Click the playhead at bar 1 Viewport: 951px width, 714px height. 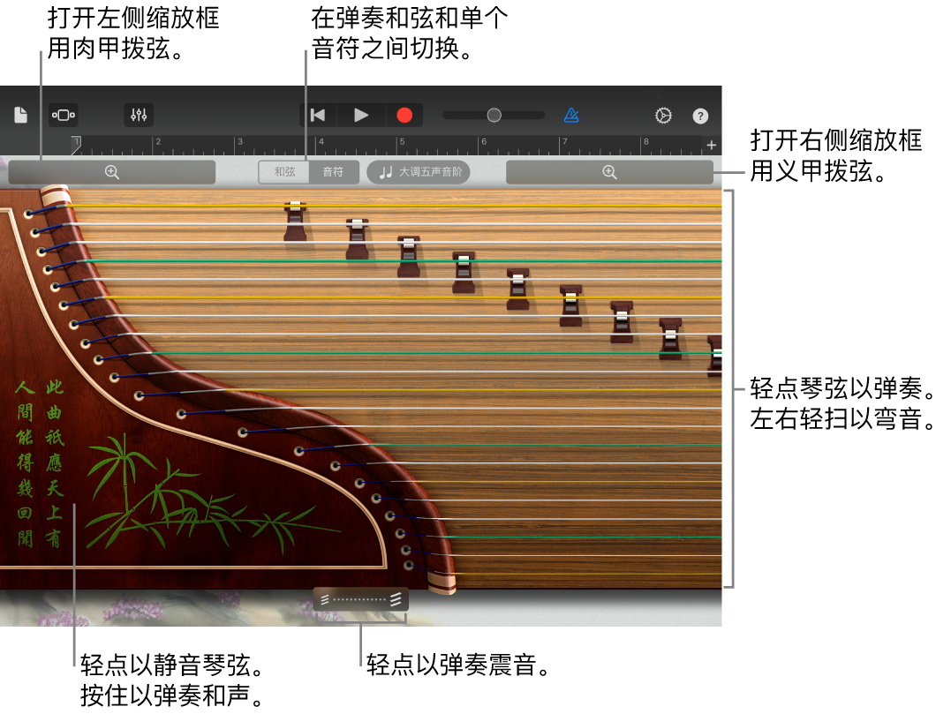[76, 145]
